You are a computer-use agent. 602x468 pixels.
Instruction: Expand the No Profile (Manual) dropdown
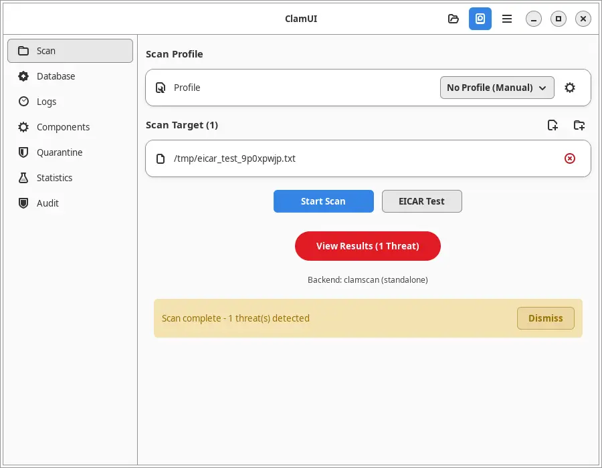coord(497,88)
